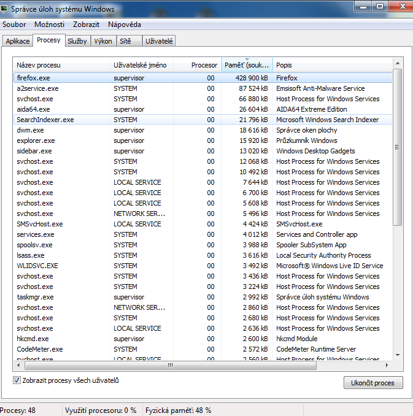
Task: Click Fyzická paměť: 48 % status text
Action: (179, 410)
